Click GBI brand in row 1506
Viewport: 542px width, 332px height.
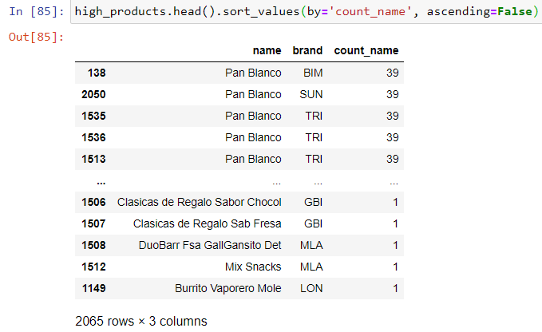point(313,202)
